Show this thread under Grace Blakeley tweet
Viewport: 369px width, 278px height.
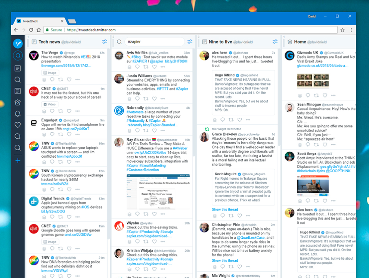225,210
